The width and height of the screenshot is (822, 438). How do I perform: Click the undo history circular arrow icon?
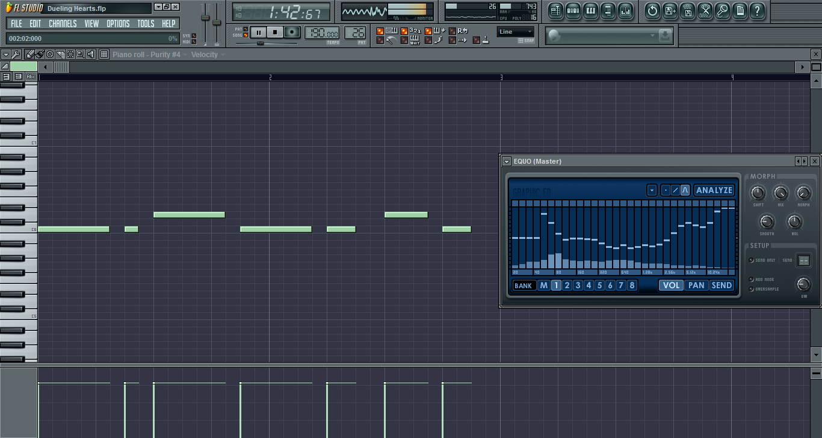pos(652,10)
